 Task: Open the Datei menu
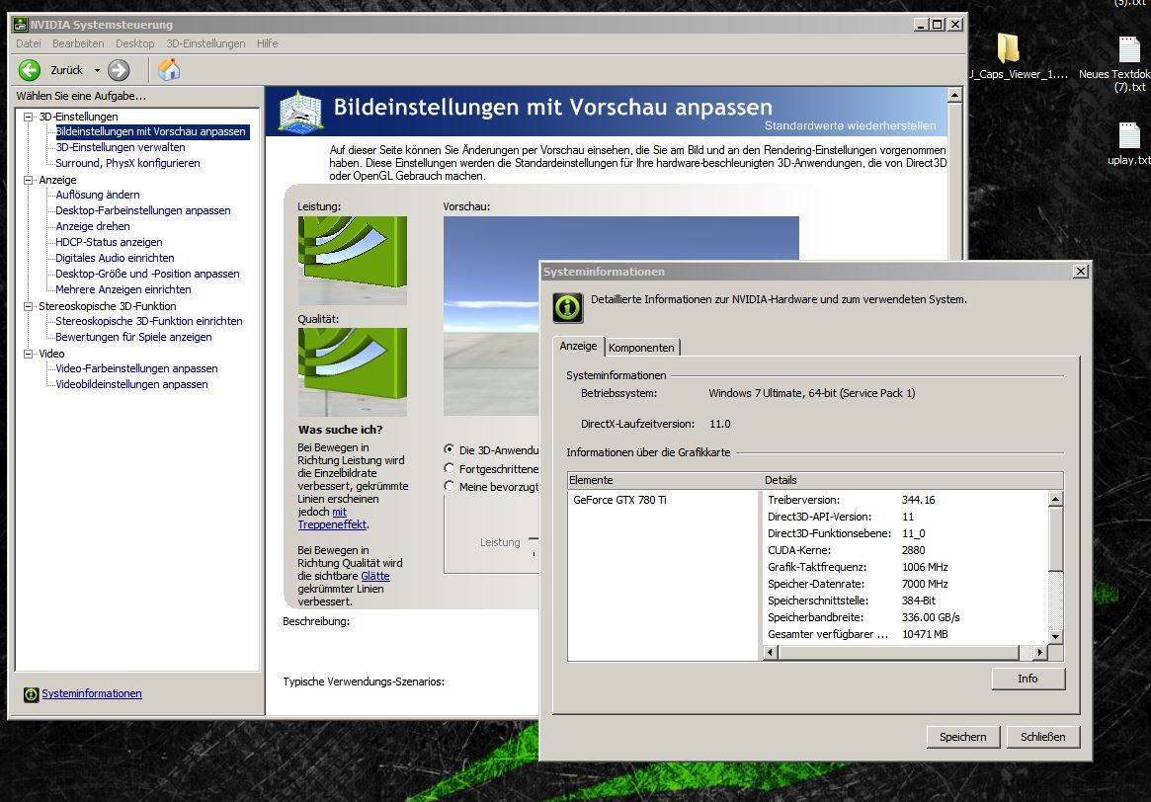pyautogui.click(x=29, y=43)
